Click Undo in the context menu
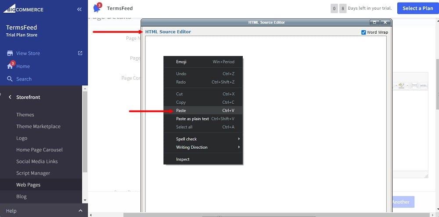This screenshot has width=439, height=217. (203, 74)
